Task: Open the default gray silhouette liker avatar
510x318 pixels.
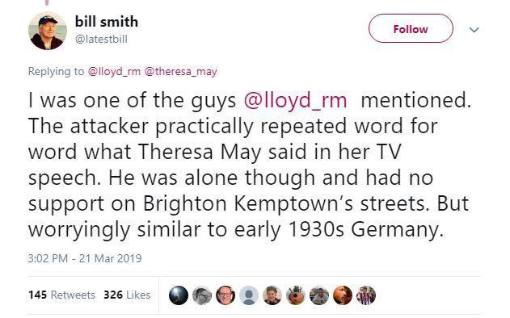Action: coord(249,295)
